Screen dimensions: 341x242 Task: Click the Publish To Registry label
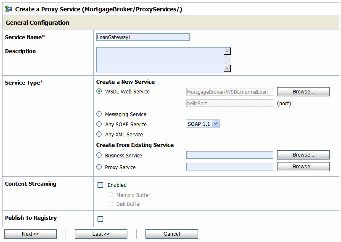31,218
